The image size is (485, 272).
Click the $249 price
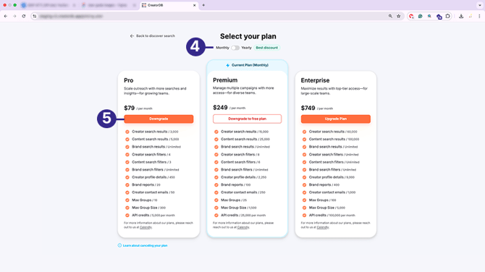[x=220, y=108]
